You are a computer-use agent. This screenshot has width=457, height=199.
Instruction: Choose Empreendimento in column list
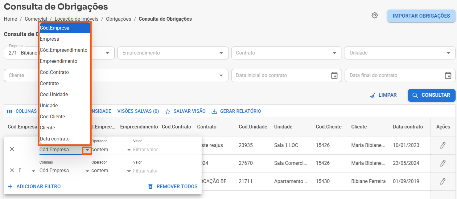pos(65,61)
